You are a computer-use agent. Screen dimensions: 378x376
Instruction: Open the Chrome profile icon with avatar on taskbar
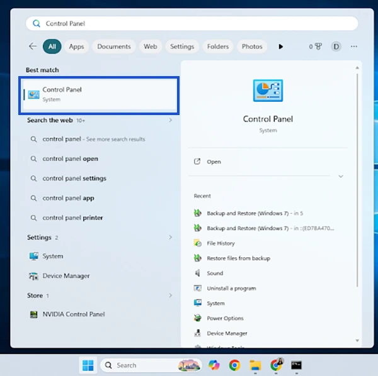[277, 365]
